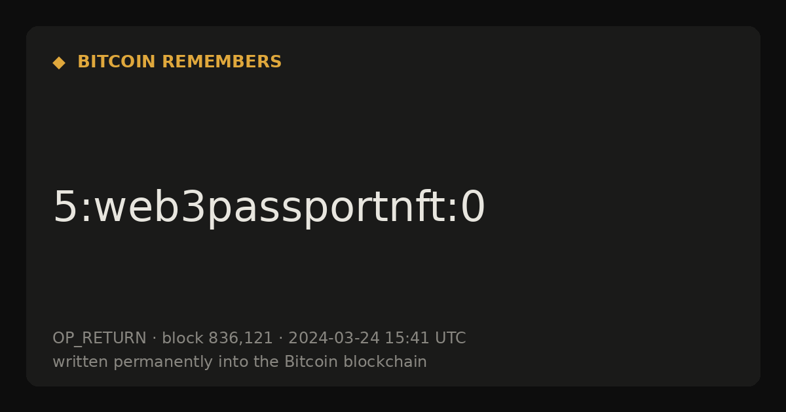Click the BITCOIN REMEMBERS header title

(179, 62)
